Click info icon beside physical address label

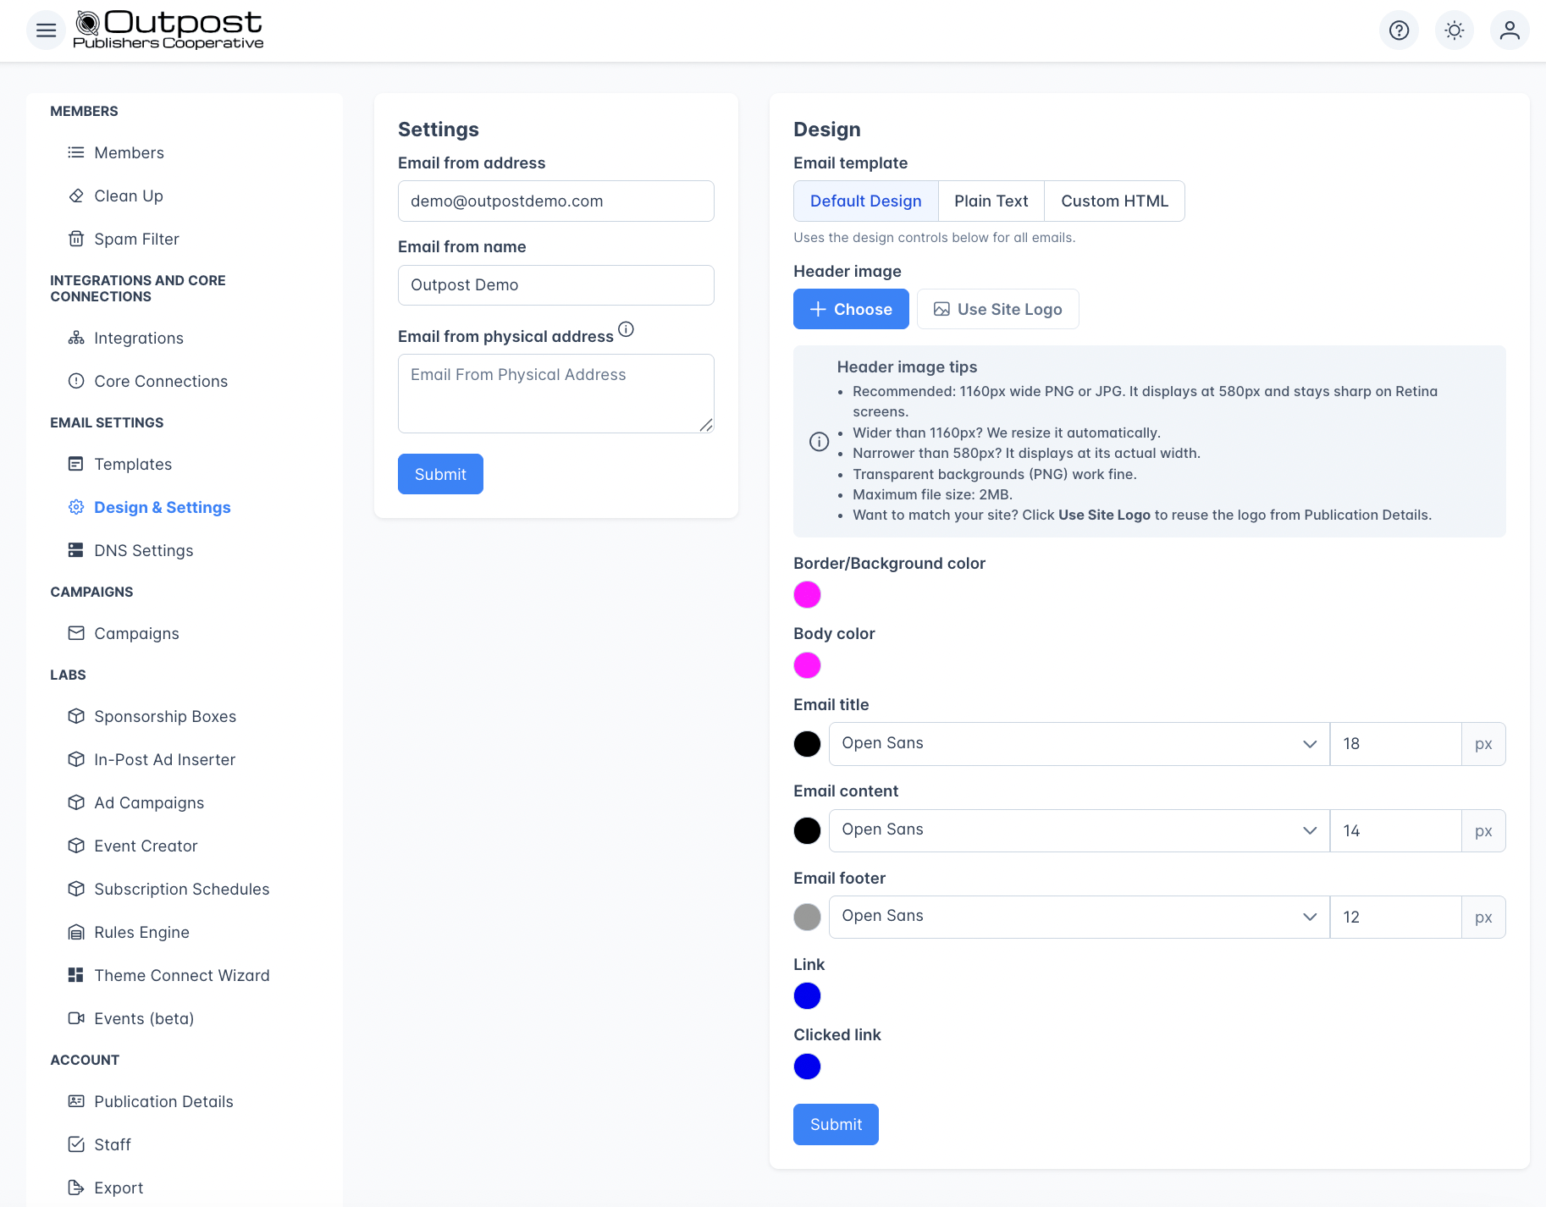626,329
